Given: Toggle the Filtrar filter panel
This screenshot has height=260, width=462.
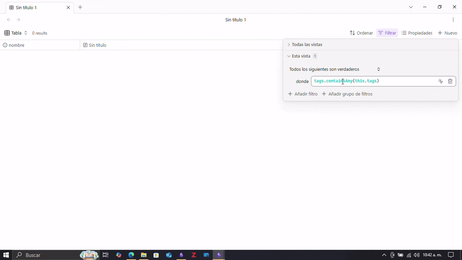Looking at the screenshot, I should pos(387,33).
